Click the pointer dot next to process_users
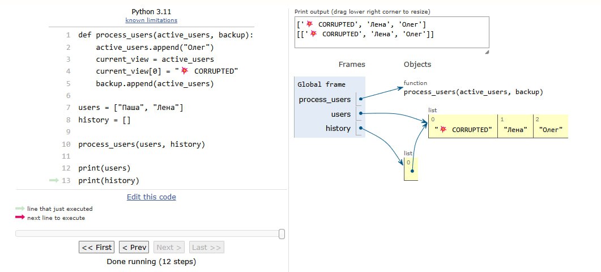Image resolution: width=601 pixels, height=272 pixels. pos(360,99)
